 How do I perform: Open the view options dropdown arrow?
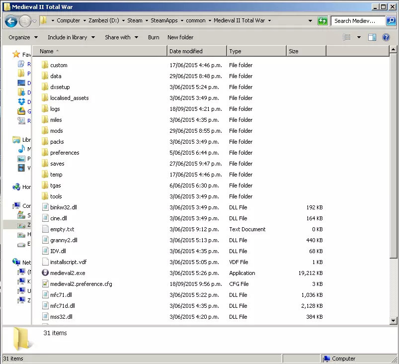pyautogui.click(x=359, y=37)
